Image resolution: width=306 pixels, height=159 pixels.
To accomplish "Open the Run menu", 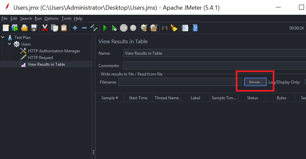I will [x=38, y=18].
